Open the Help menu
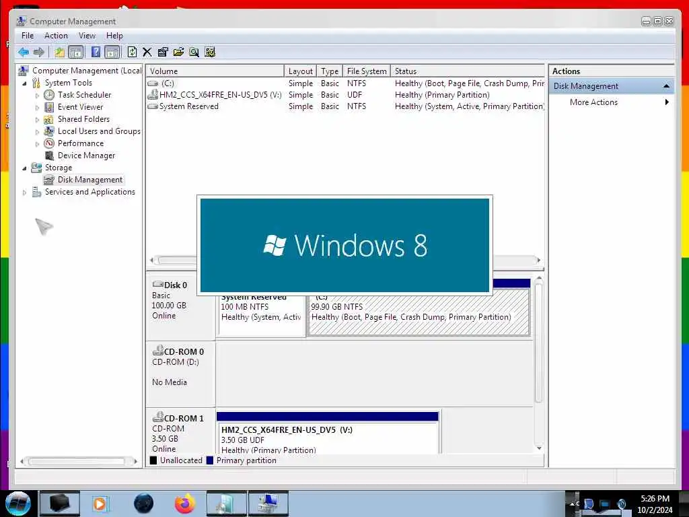Viewport: 689px width, 517px height. pos(114,36)
